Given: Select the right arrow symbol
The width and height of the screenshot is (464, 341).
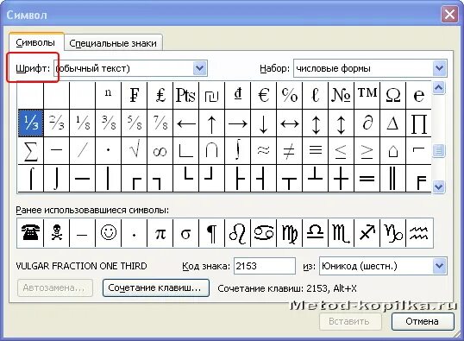Looking at the screenshot, I should 238,123.
